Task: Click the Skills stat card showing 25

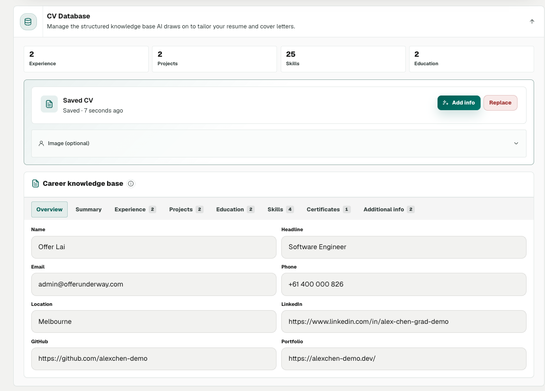Action: pyautogui.click(x=343, y=59)
